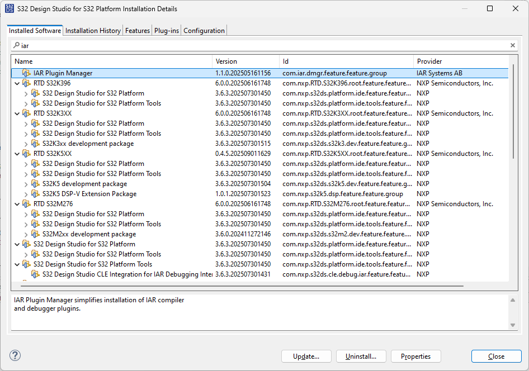
Task: Maximize the Installation Details window
Action: pyautogui.click(x=490, y=8)
